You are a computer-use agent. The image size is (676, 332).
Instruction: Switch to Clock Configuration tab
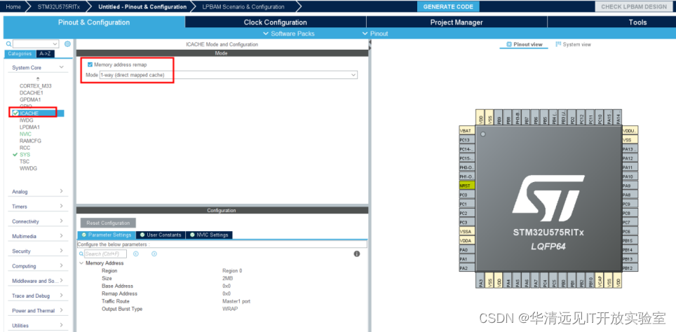(276, 22)
